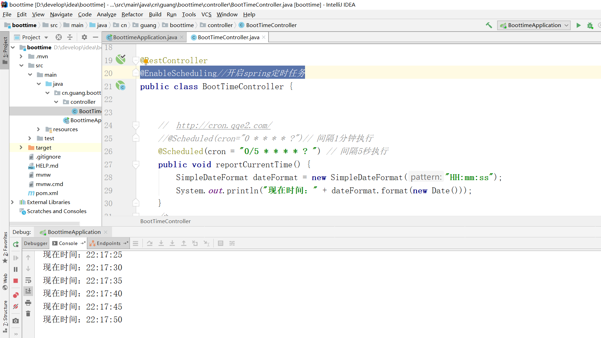601x338 pixels.
Task: Collapse the src folder
Action: tap(21, 65)
